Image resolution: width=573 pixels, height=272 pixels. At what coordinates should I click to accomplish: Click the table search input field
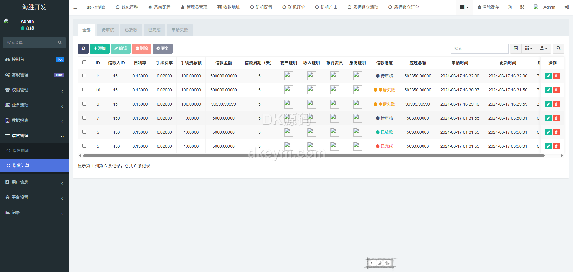coord(479,48)
